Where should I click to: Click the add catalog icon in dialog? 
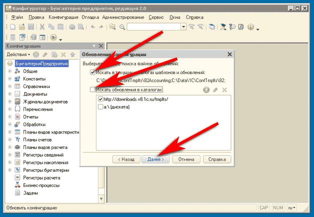pos(206,89)
